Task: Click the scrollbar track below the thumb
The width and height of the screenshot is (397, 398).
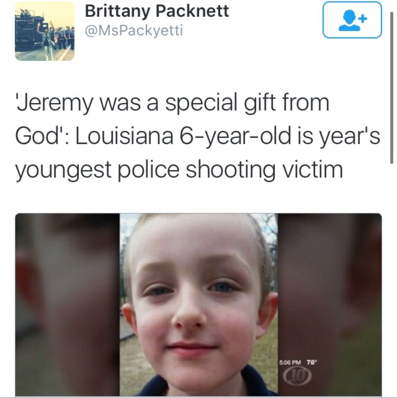Action: (x=391, y=279)
